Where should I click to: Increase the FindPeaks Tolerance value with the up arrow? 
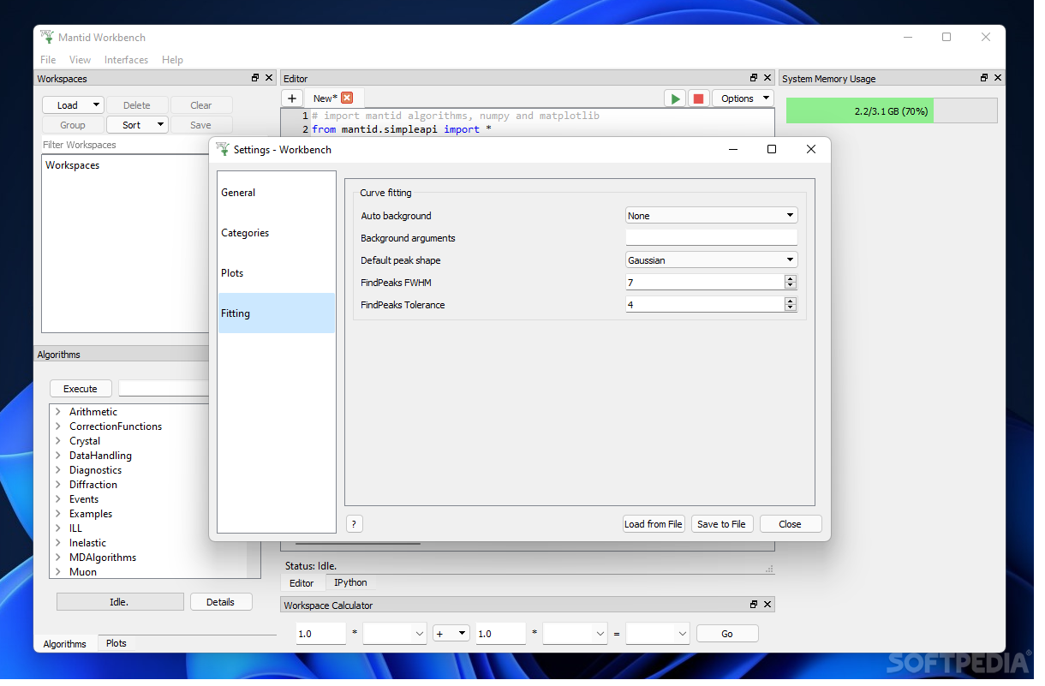pos(790,301)
